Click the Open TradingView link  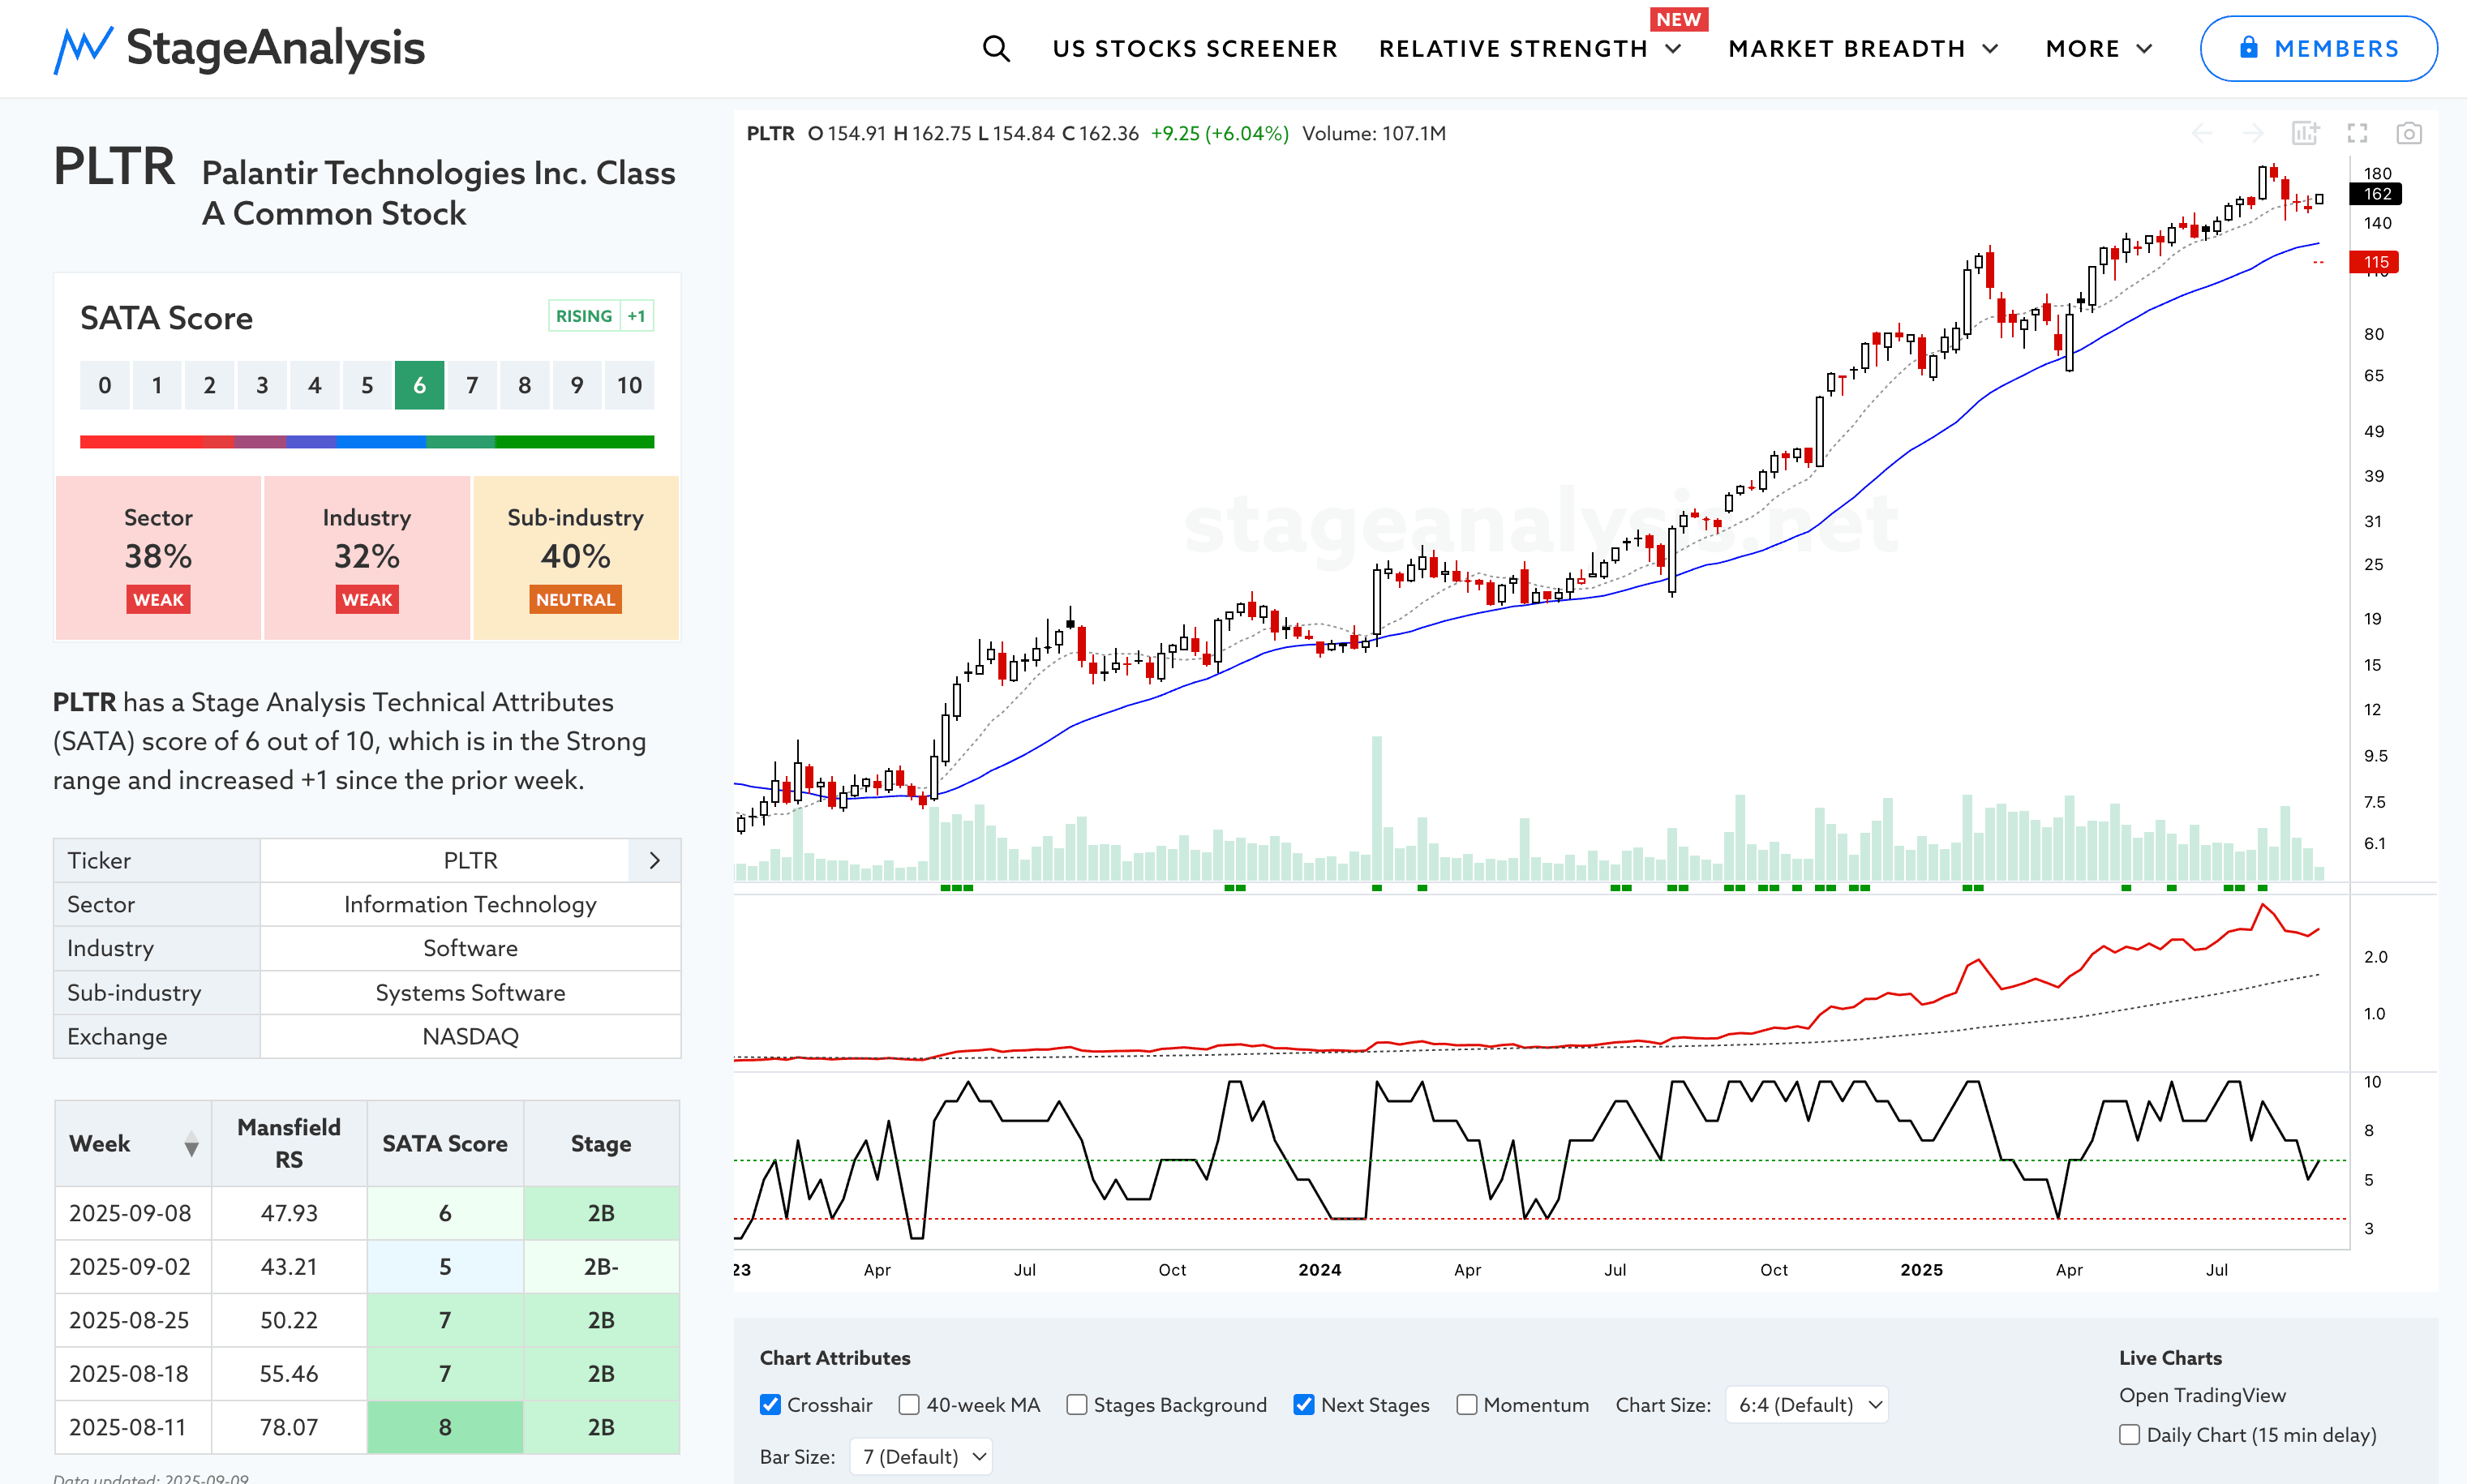point(2202,1395)
